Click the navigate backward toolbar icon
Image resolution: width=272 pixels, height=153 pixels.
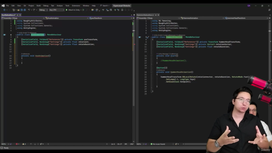pos(4,10)
